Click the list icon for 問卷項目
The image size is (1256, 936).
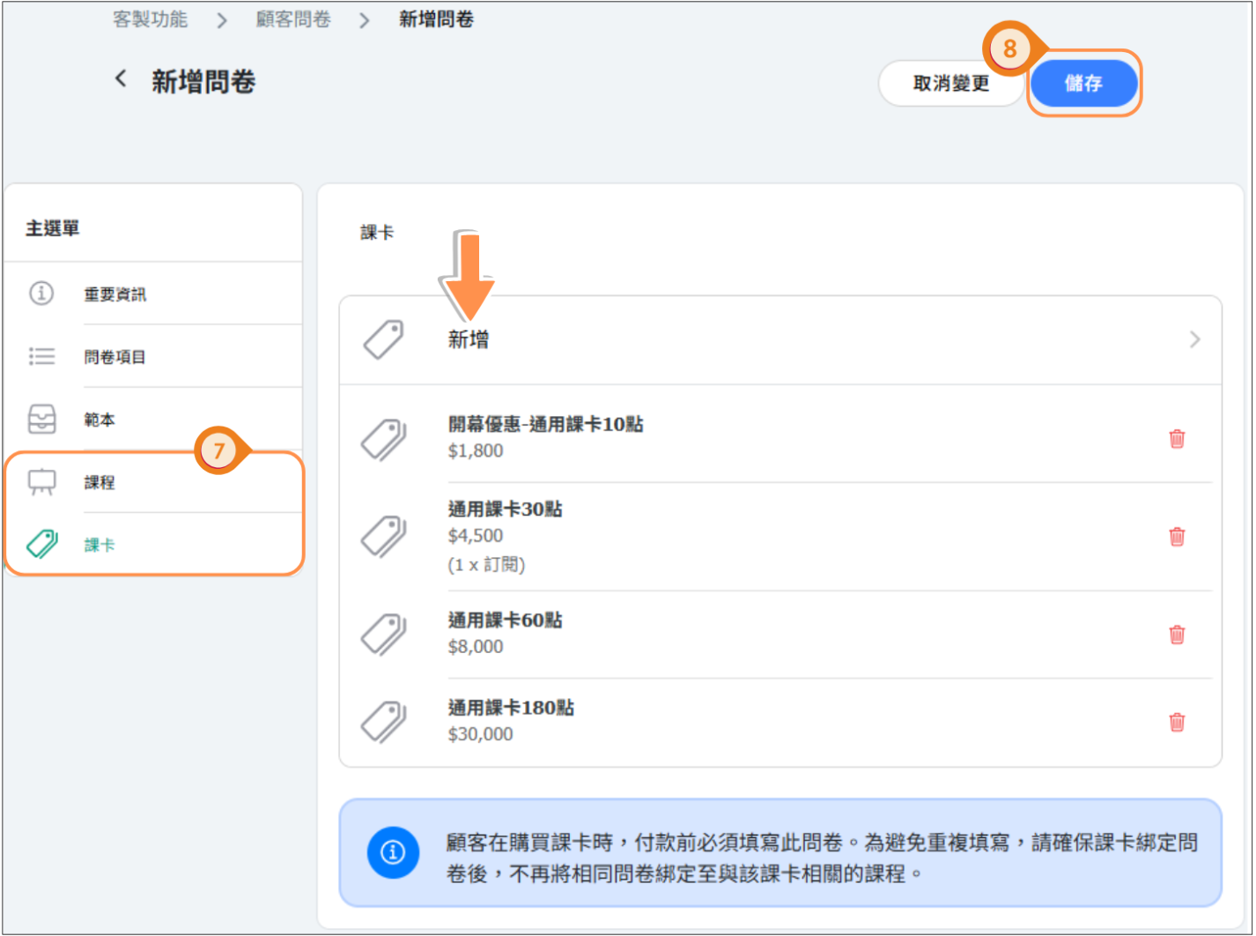tap(41, 356)
